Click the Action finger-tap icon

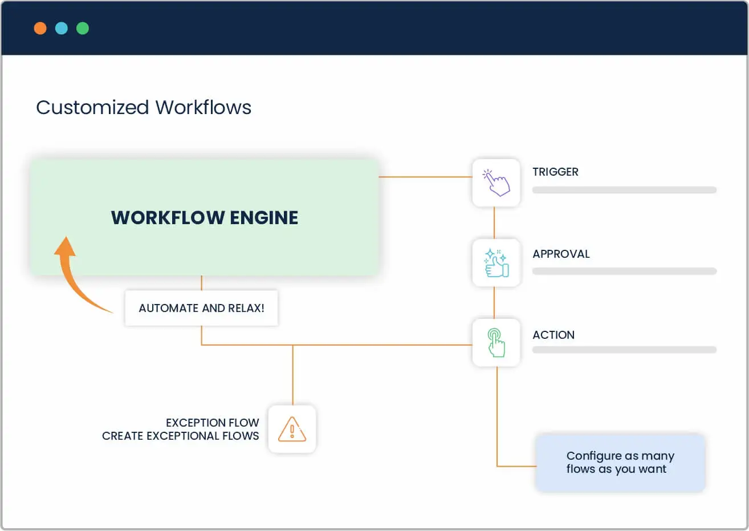(496, 343)
